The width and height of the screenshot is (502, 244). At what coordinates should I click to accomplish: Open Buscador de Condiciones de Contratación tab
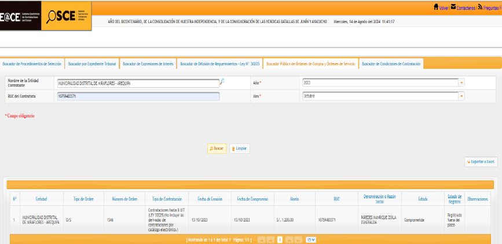[x=391, y=64]
